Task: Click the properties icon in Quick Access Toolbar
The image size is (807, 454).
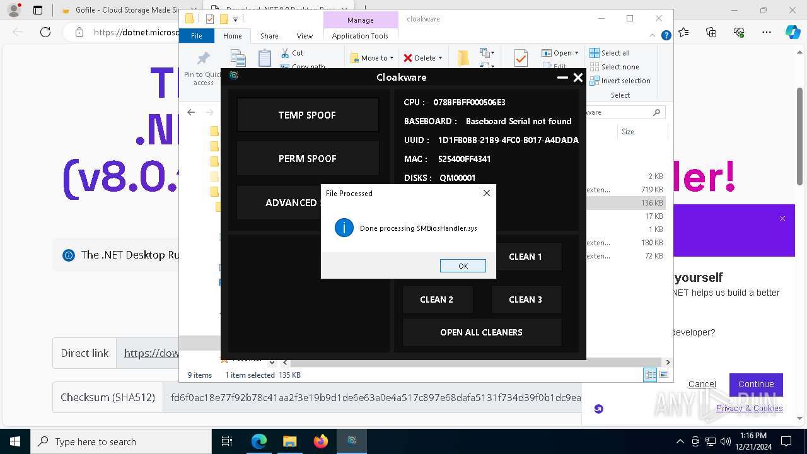Action: pos(210,19)
